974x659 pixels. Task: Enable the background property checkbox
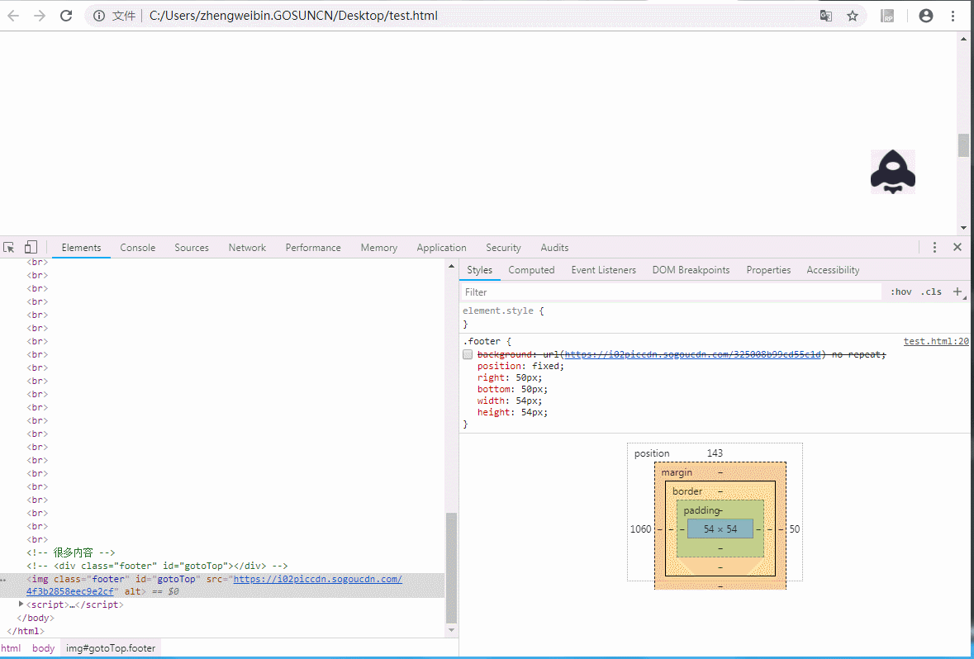(468, 354)
